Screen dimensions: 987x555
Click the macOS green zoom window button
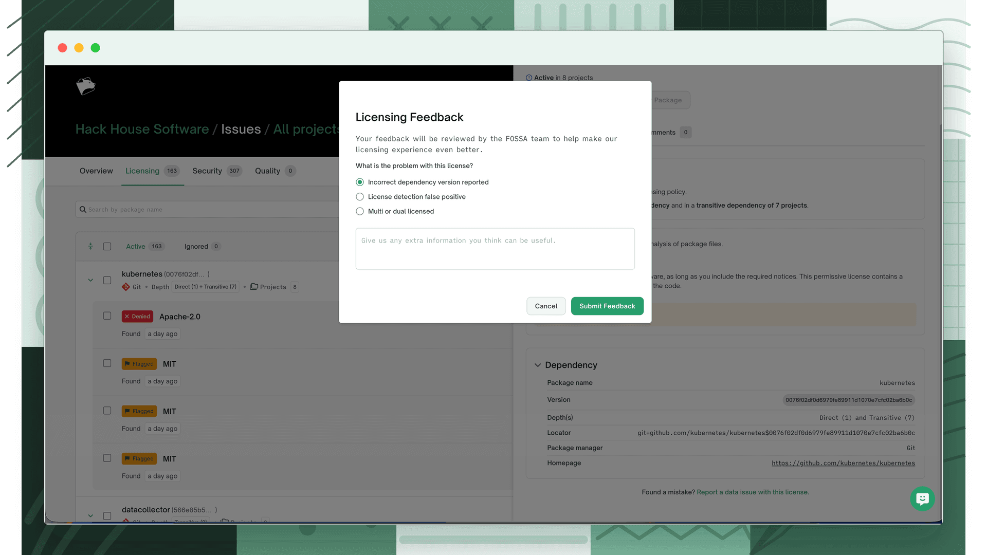95,48
